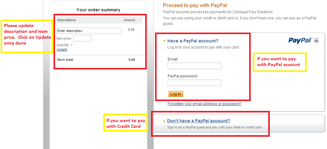
Task: Click the Item price input box
Action: click(x=82, y=38)
